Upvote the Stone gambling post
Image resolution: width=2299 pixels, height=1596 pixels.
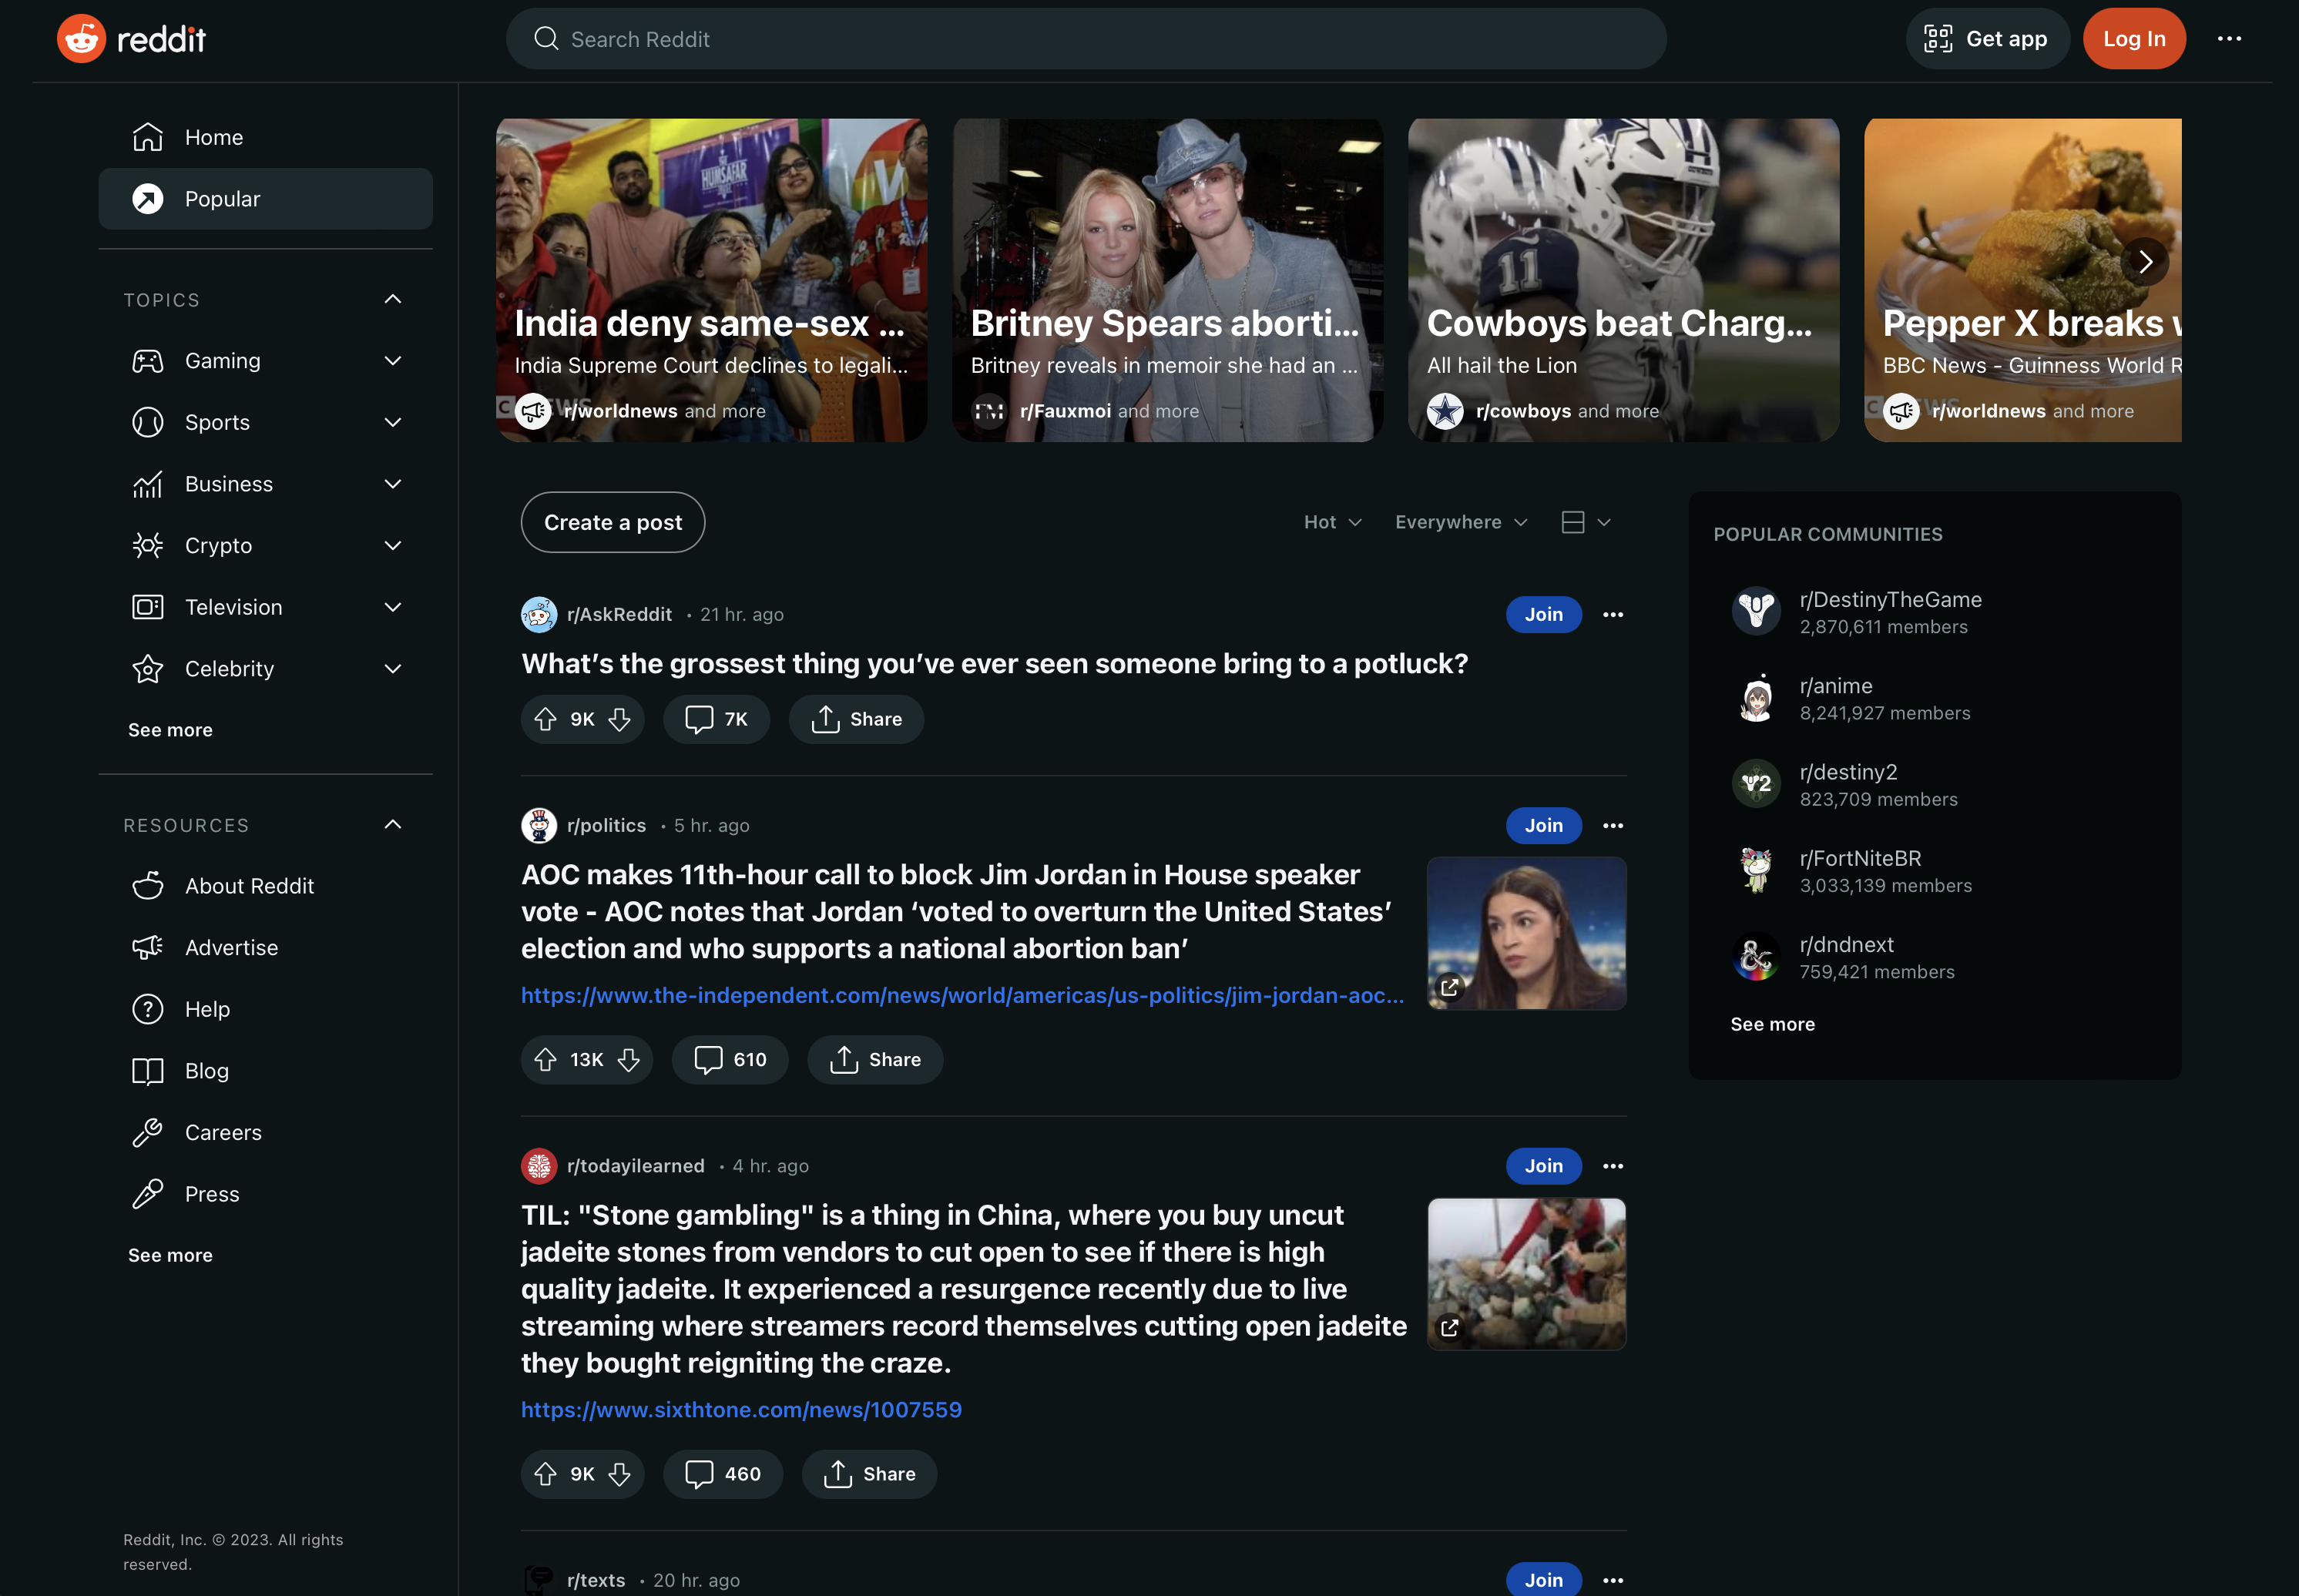pyautogui.click(x=545, y=1474)
